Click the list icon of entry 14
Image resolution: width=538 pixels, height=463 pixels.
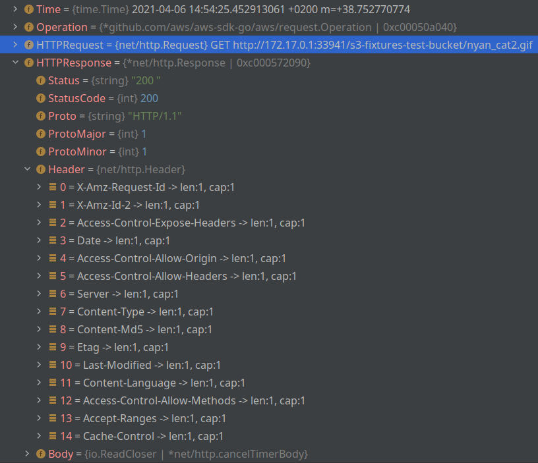pyautogui.click(x=53, y=436)
